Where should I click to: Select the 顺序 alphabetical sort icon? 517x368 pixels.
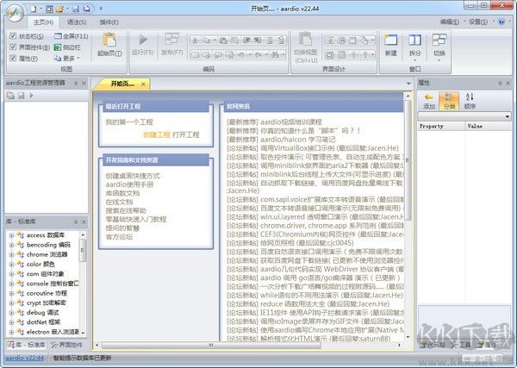click(470, 101)
